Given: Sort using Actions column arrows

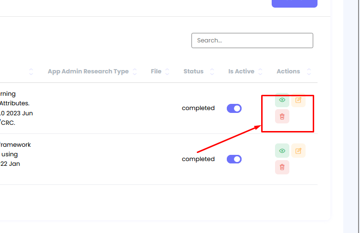Looking at the screenshot, I should point(309,72).
